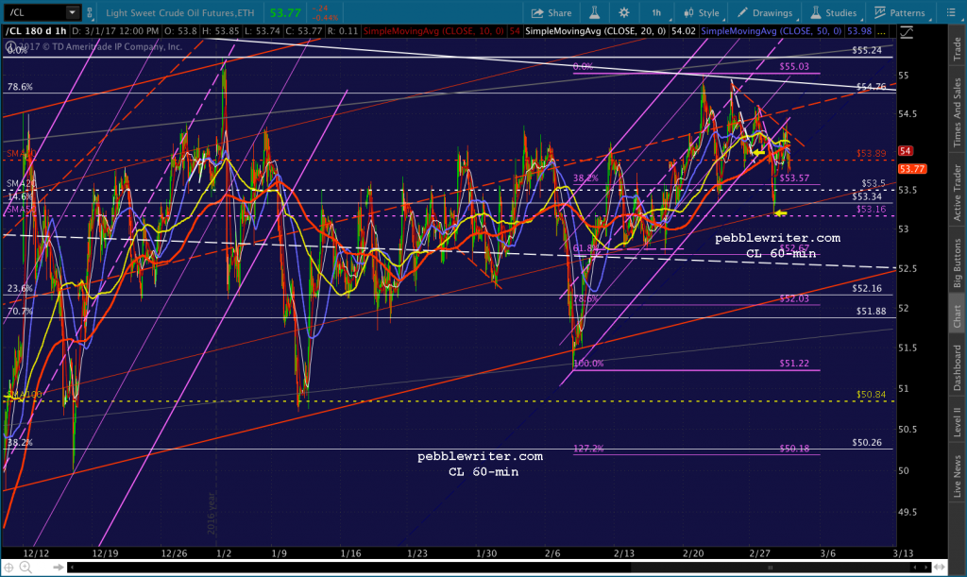Open the Studies menu
The width and height of the screenshot is (967, 577).
pos(833,12)
